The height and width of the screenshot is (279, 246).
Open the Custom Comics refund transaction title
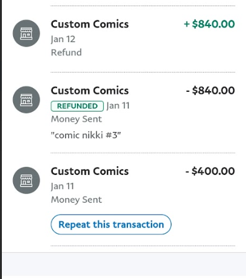(90, 24)
